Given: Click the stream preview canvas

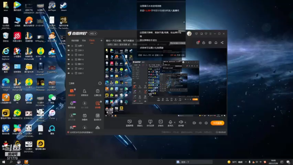Looking at the screenshot, I should point(166,82).
